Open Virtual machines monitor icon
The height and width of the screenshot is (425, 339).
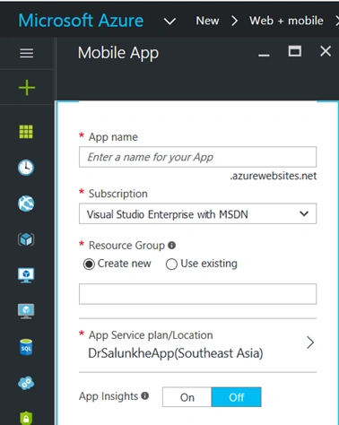[26, 275]
